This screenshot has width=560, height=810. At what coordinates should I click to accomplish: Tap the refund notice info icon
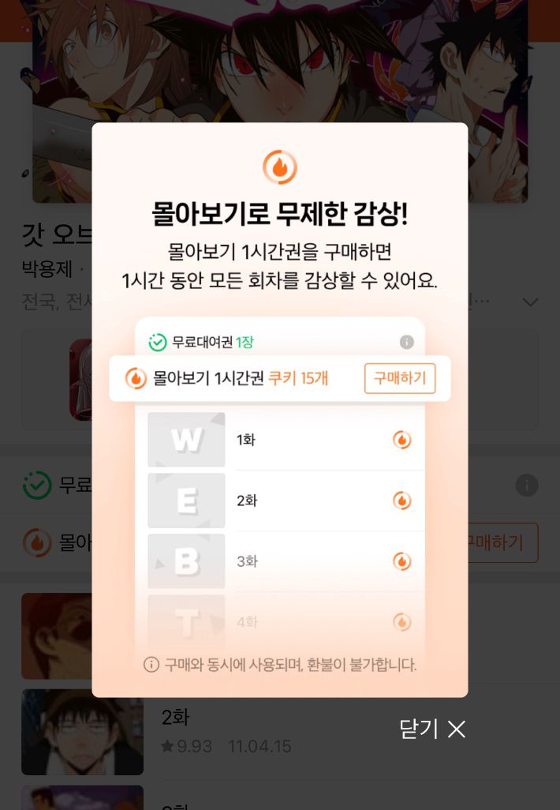tap(151, 664)
